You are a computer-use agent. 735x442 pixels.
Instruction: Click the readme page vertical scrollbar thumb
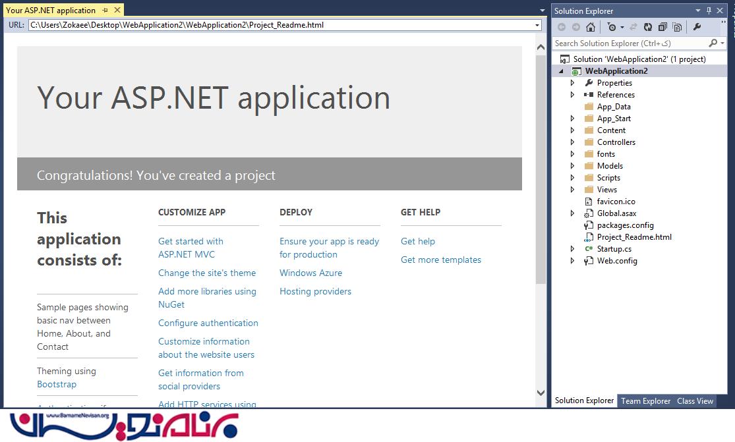pos(541,165)
